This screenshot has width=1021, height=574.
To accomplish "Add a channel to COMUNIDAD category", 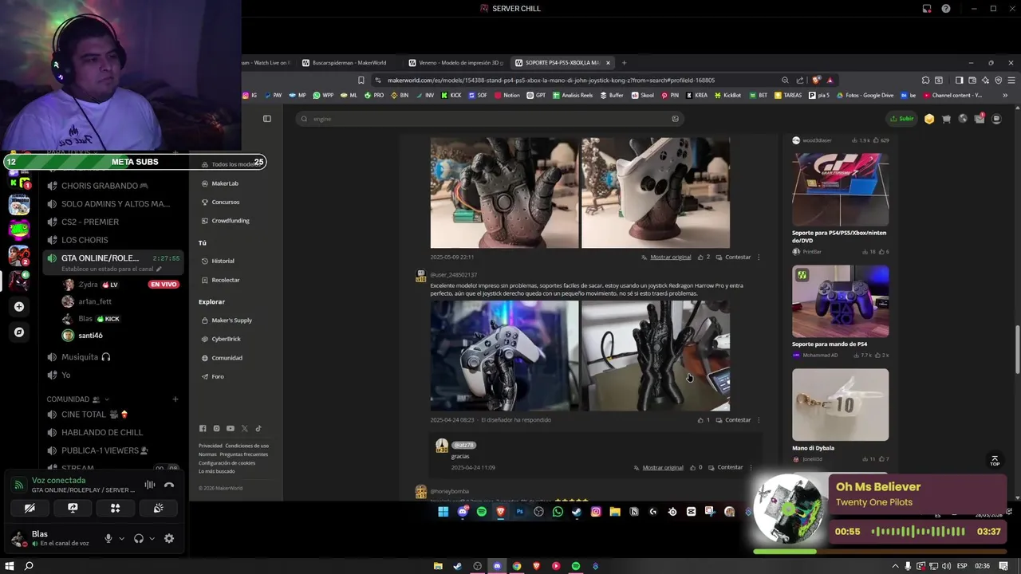I will click(175, 399).
